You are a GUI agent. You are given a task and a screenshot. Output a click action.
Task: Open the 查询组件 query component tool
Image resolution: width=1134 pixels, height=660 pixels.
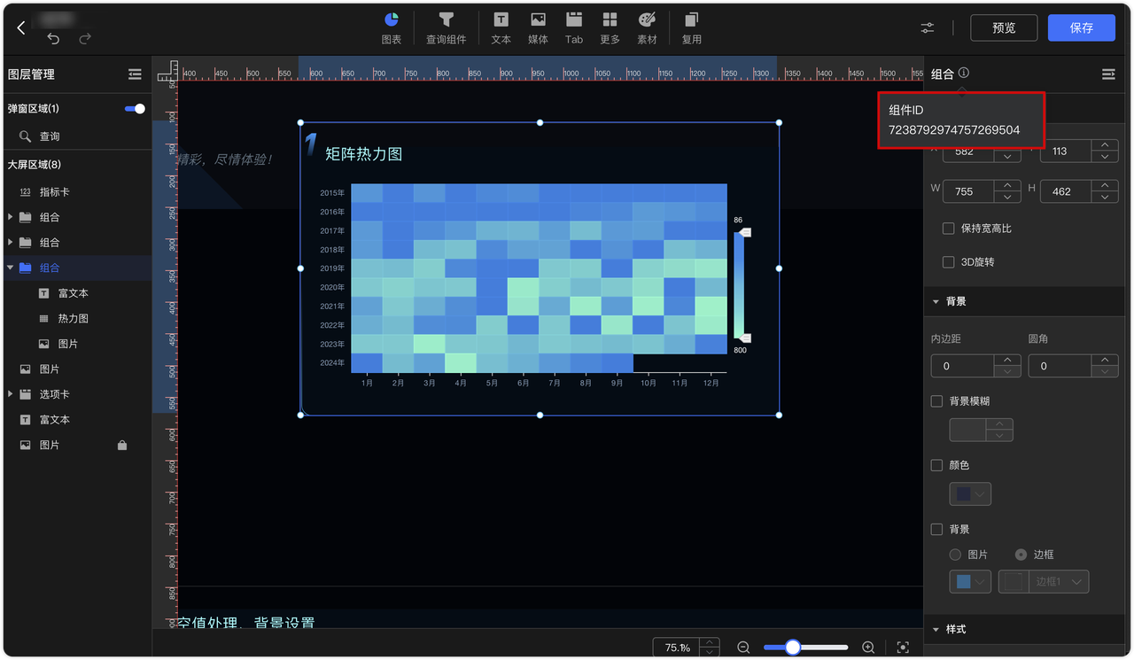click(x=446, y=28)
